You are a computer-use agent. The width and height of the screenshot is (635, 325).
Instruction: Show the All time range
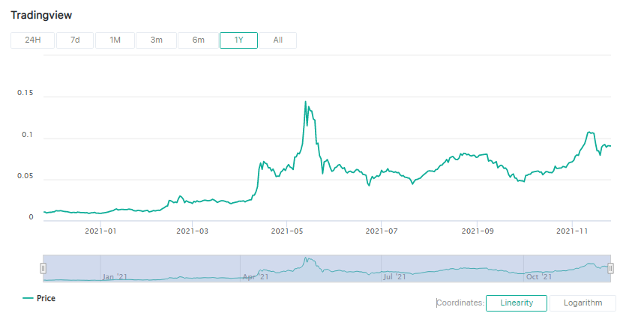point(278,40)
